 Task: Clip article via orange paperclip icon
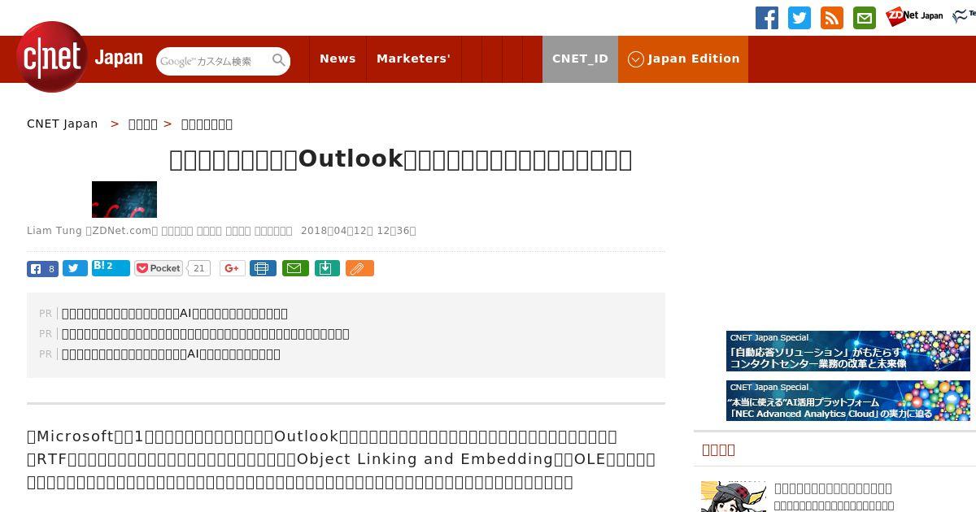359,268
